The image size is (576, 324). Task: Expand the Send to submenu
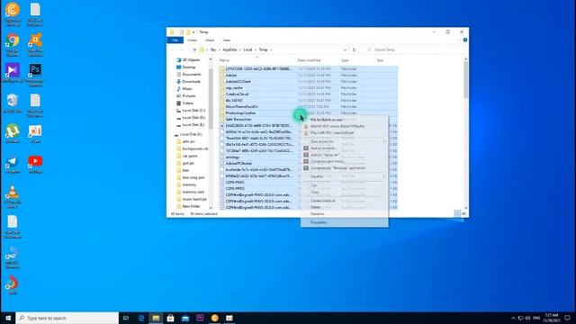[344, 176]
